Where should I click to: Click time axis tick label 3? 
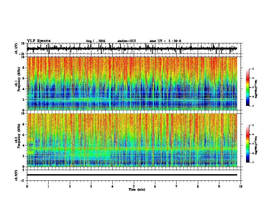coord(91,186)
